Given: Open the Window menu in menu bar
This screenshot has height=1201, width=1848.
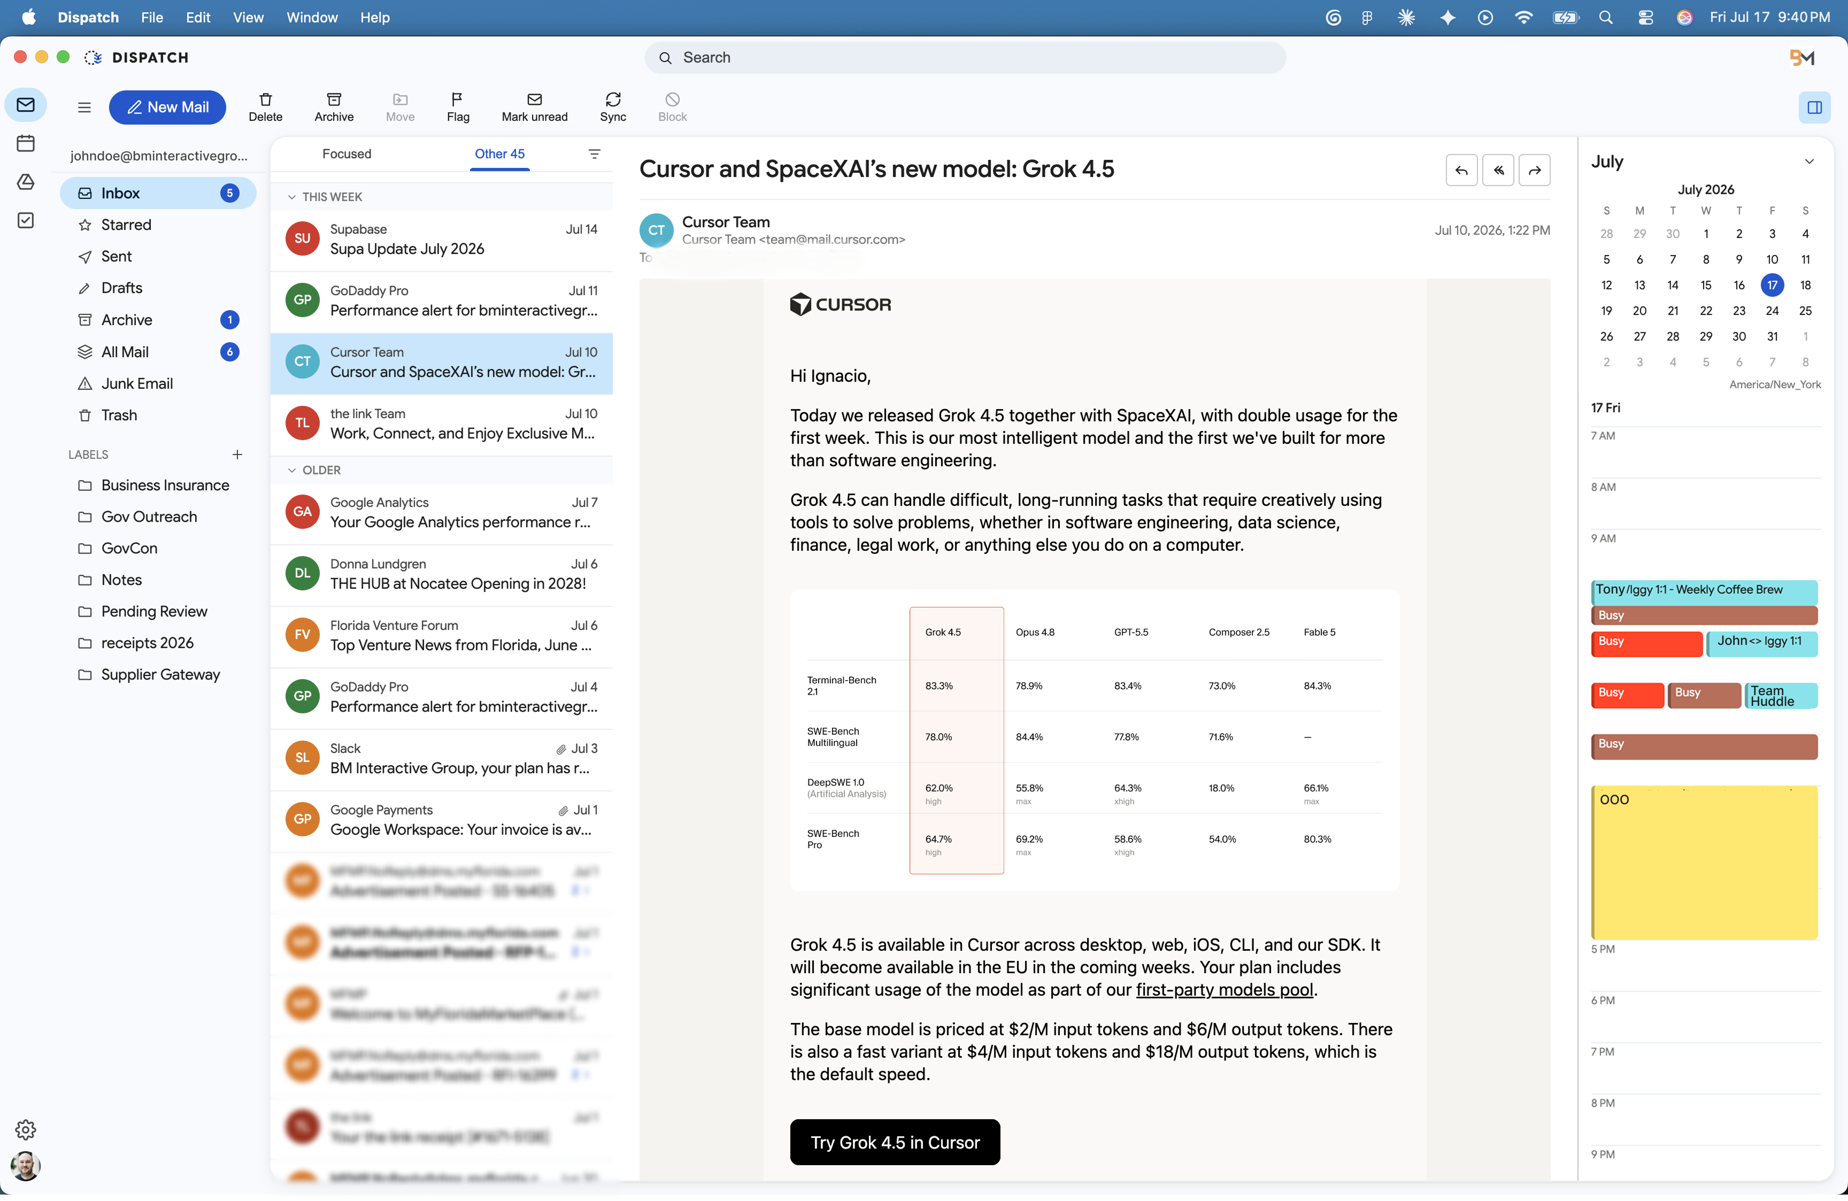Looking at the screenshot, I should point(312,17).
